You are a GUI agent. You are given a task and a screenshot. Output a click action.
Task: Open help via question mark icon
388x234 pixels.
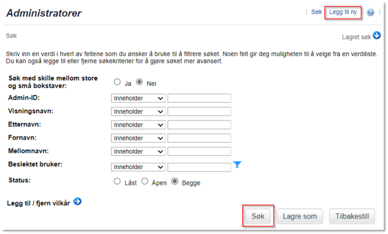[370, 12]
